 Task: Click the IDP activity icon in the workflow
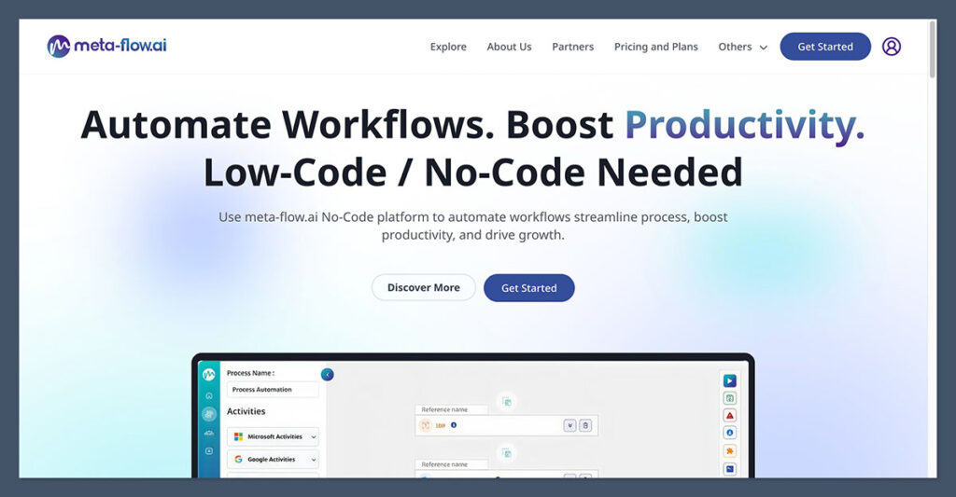tap(426, 426)
